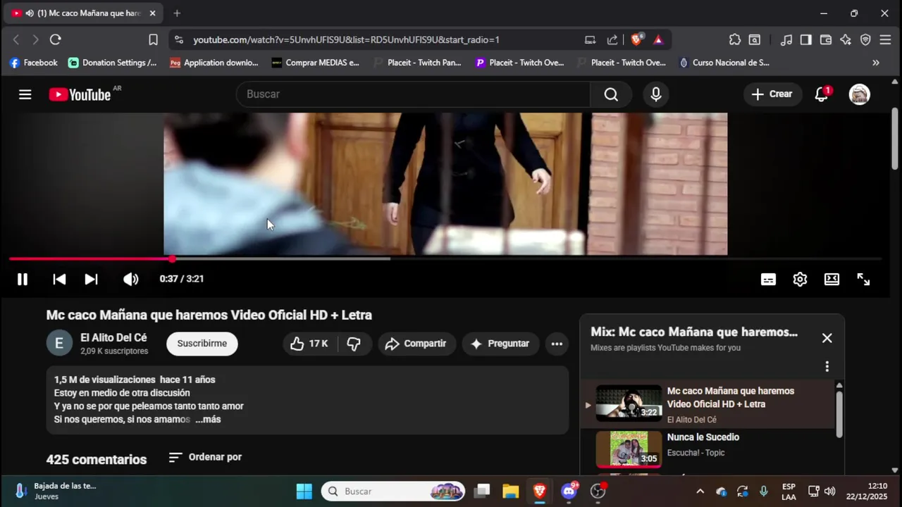Toggle subtitles on the video player
Viewport: 902px width, 507px height.
click(x=768, y=280)
